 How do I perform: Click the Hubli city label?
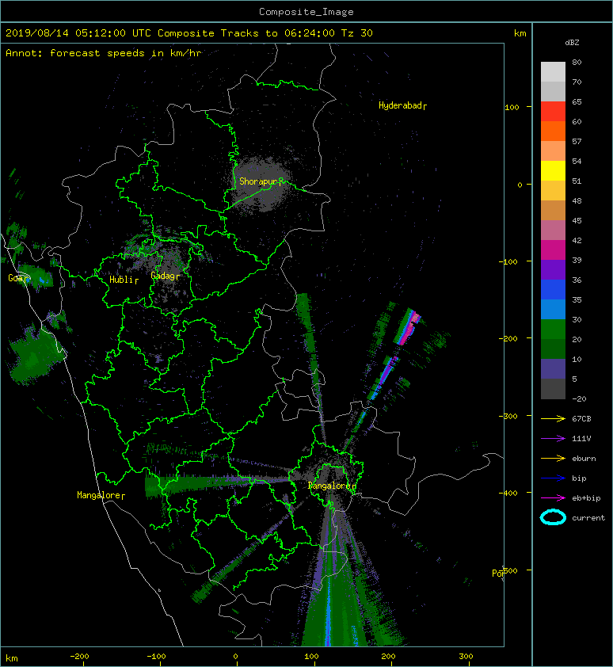[124, 280]
